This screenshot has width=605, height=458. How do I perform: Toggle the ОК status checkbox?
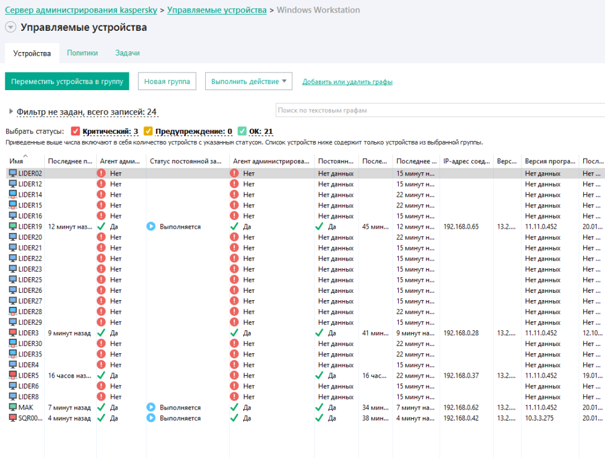coord(242,131)
